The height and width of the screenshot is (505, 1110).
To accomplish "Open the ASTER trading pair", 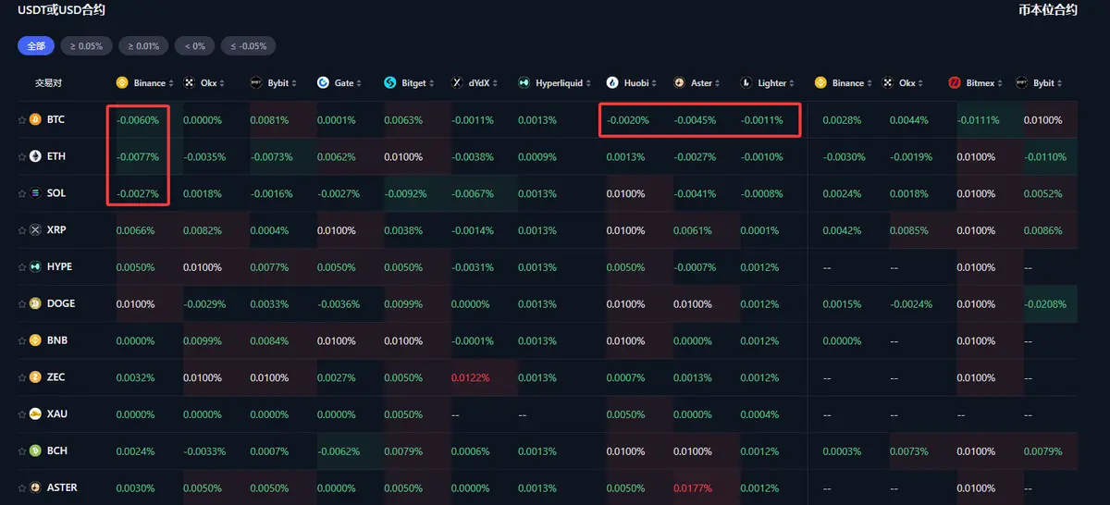I will pos(62,487).
